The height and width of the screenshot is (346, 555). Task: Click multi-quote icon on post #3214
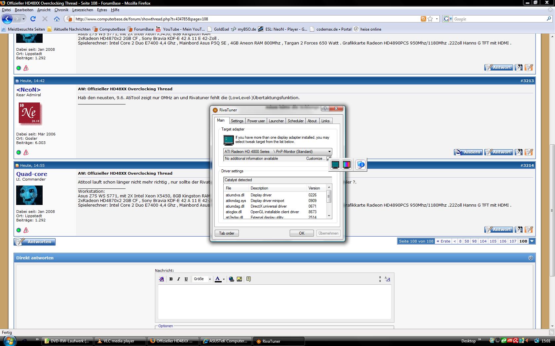519,229
